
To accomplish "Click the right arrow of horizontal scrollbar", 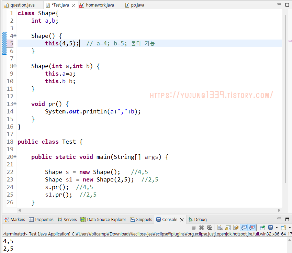I will (x=279, y=210).
